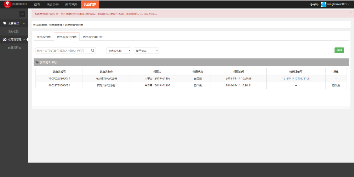Click the red location logo icon
Screen dimensions: 354x177
pyautogui.click(x=7, y=4)
